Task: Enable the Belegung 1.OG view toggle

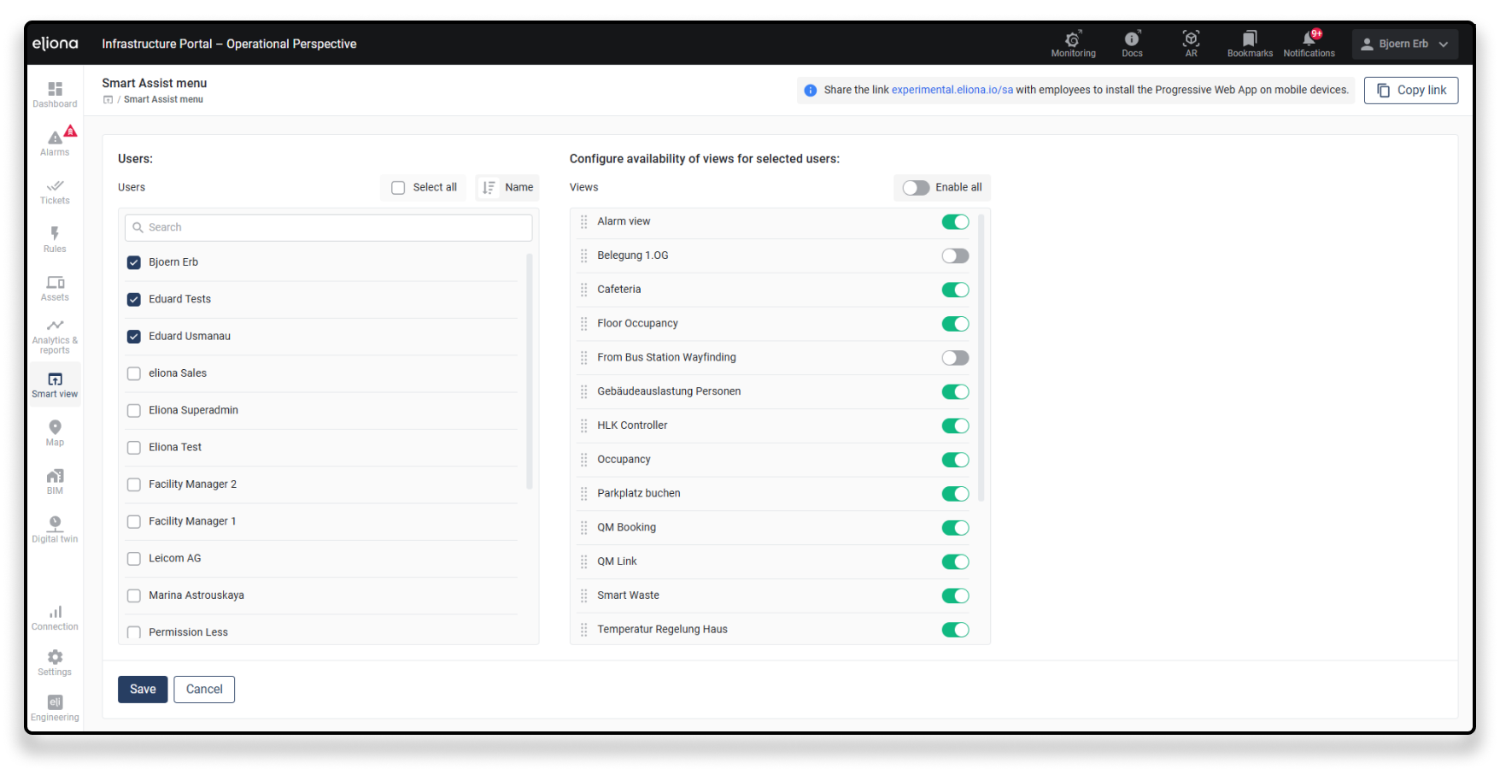Action: click(x=955, y=255)
